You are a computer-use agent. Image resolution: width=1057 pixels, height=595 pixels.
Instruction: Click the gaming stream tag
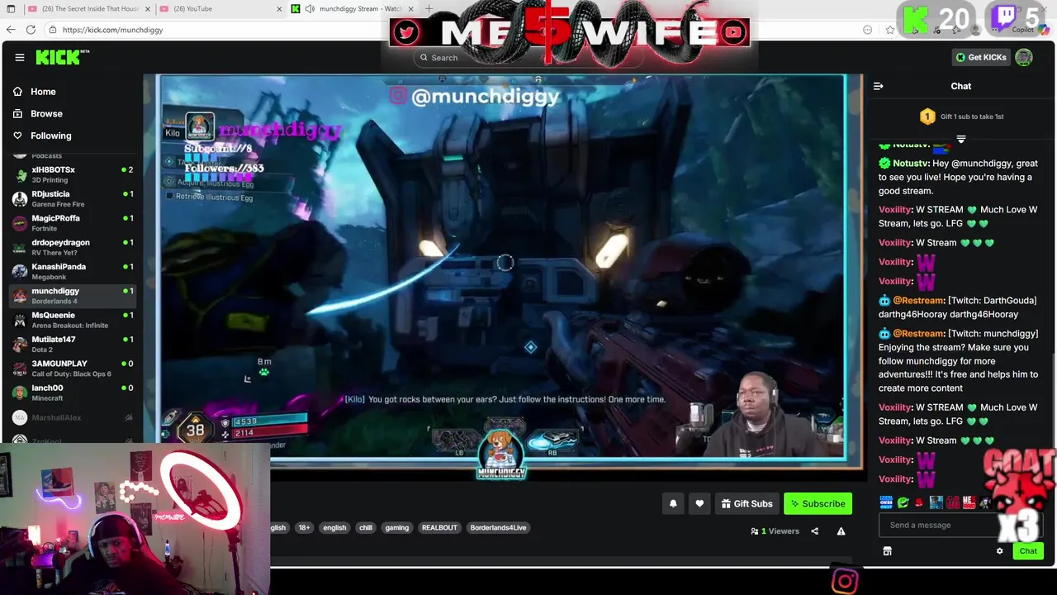(397, 527)
